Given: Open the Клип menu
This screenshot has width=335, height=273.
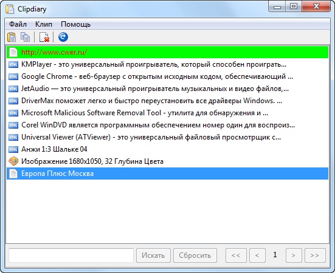Looking at the screenshot, I should (x=44, y=24).
